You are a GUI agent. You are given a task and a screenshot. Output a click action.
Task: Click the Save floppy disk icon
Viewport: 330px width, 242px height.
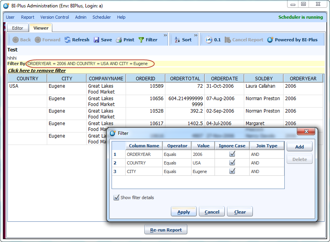[x=96, y=40]
